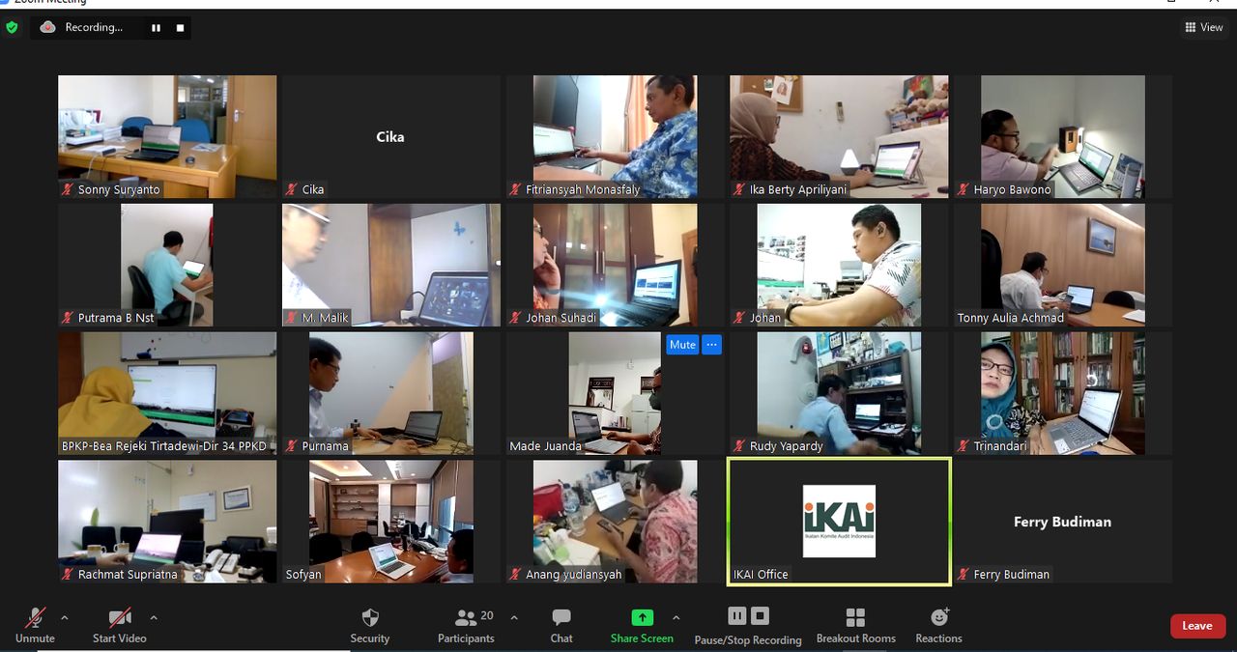Expand audio options arrow next to Unmute
The image size is (1237, 652).
[65, 617]
